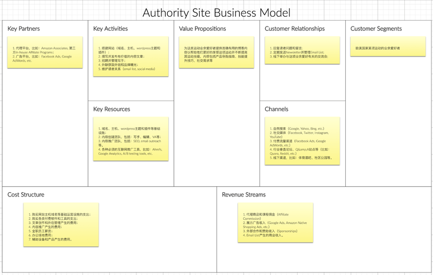Click the sticky note under Customer Segments
433x275 pixels.
coord(388,47)
